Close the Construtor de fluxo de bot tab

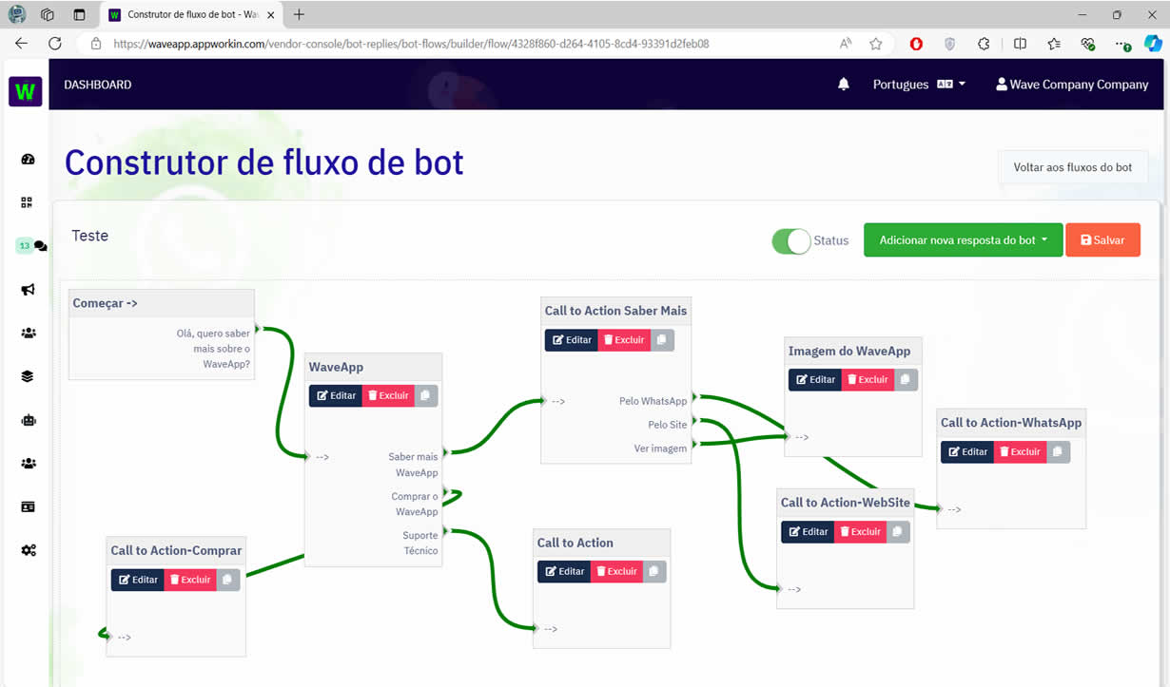point(270,15)
